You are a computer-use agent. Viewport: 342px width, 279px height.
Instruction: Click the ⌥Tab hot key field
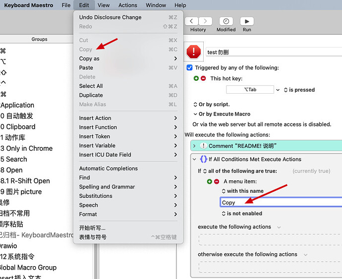point(250,90)
